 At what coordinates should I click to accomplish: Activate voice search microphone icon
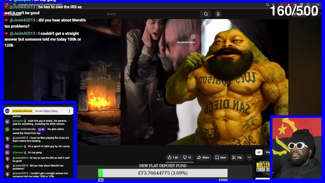coord(218,14)
